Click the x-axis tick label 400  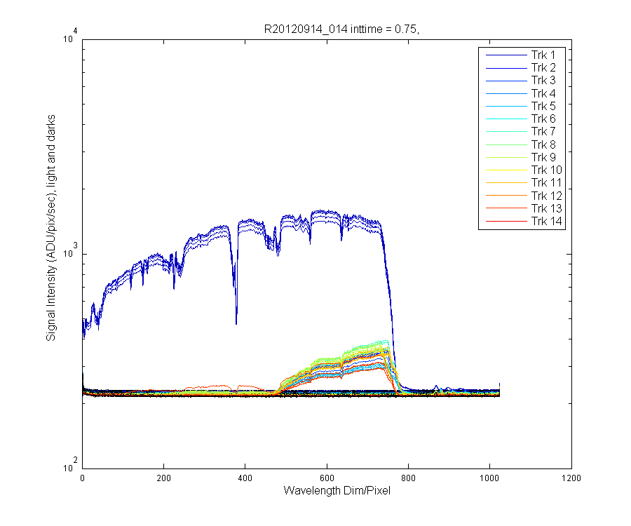[x=245, y=478]
